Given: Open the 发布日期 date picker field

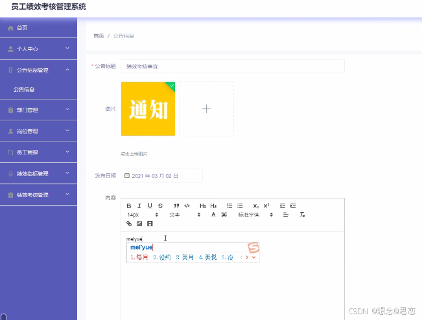Looking at the screenshot, I should point(161,176).
